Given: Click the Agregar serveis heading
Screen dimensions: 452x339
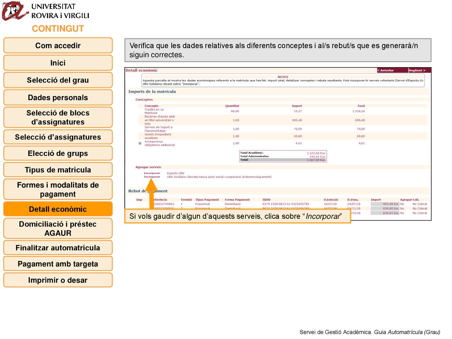Looking at the screenshot, I should [x=148, y=167].
